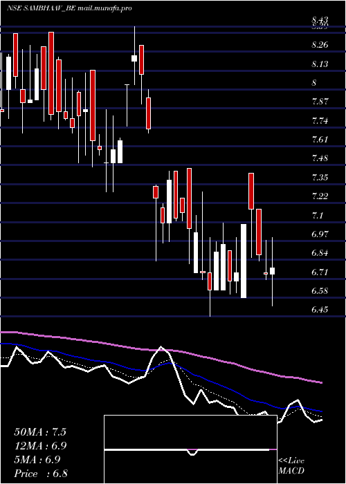
Task: Click the 7.22 price axis label
Action: tap(320, 196)
